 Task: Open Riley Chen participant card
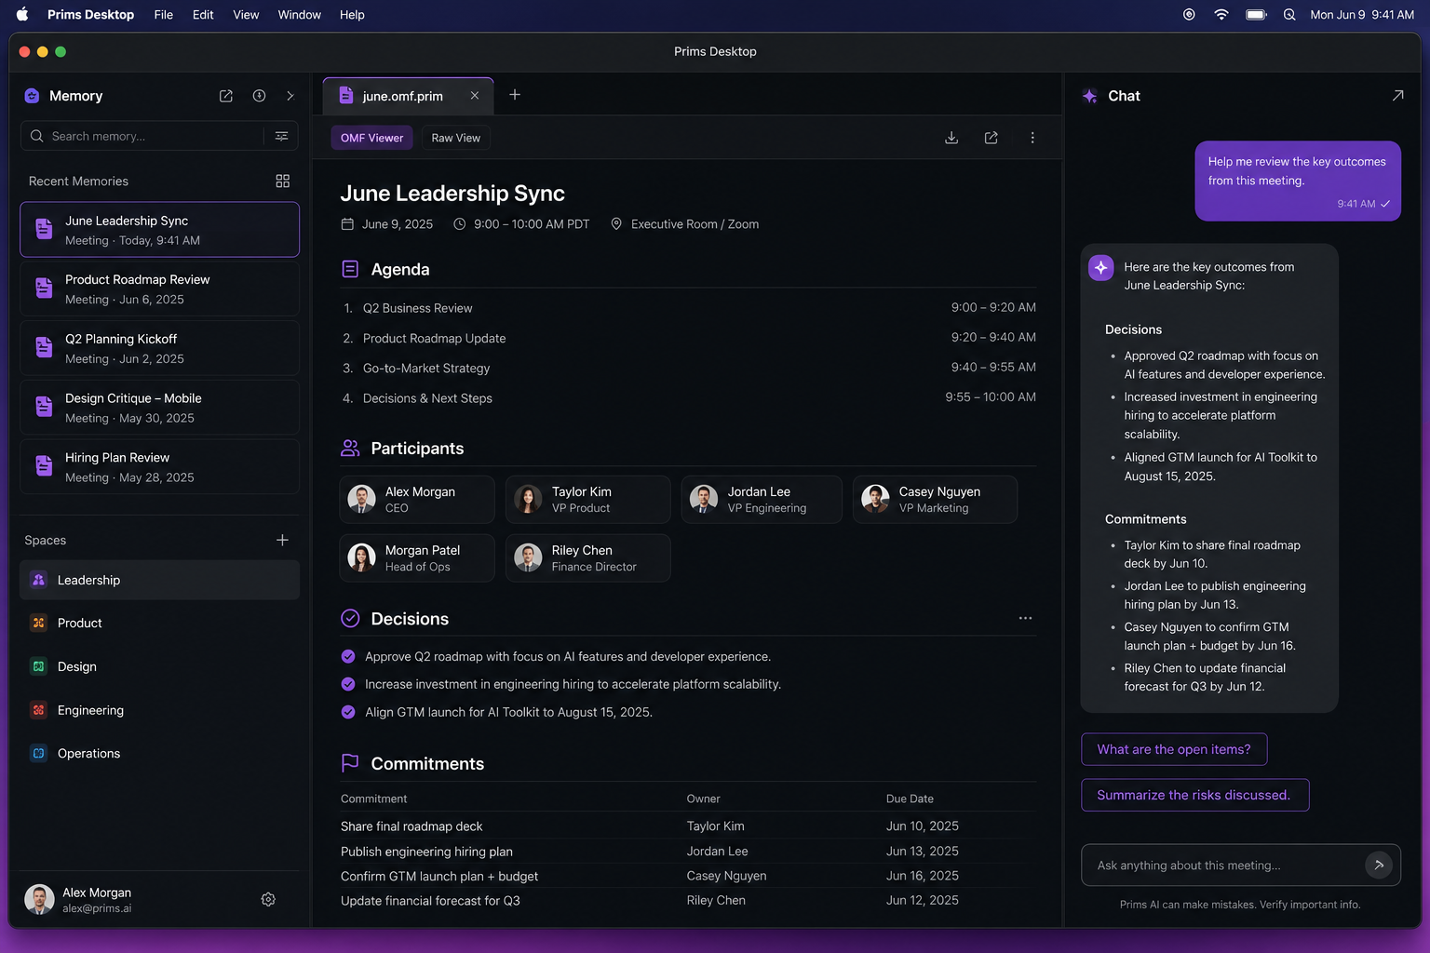point(587,558)
